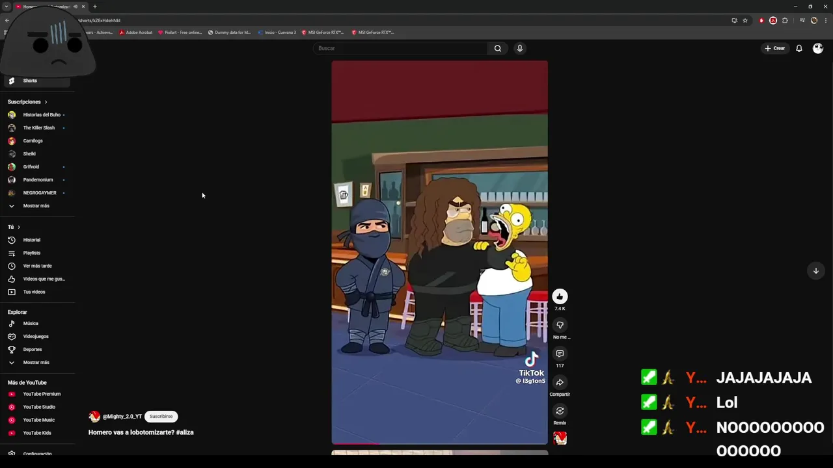Click the URL in the address bar

pos(100,21)
